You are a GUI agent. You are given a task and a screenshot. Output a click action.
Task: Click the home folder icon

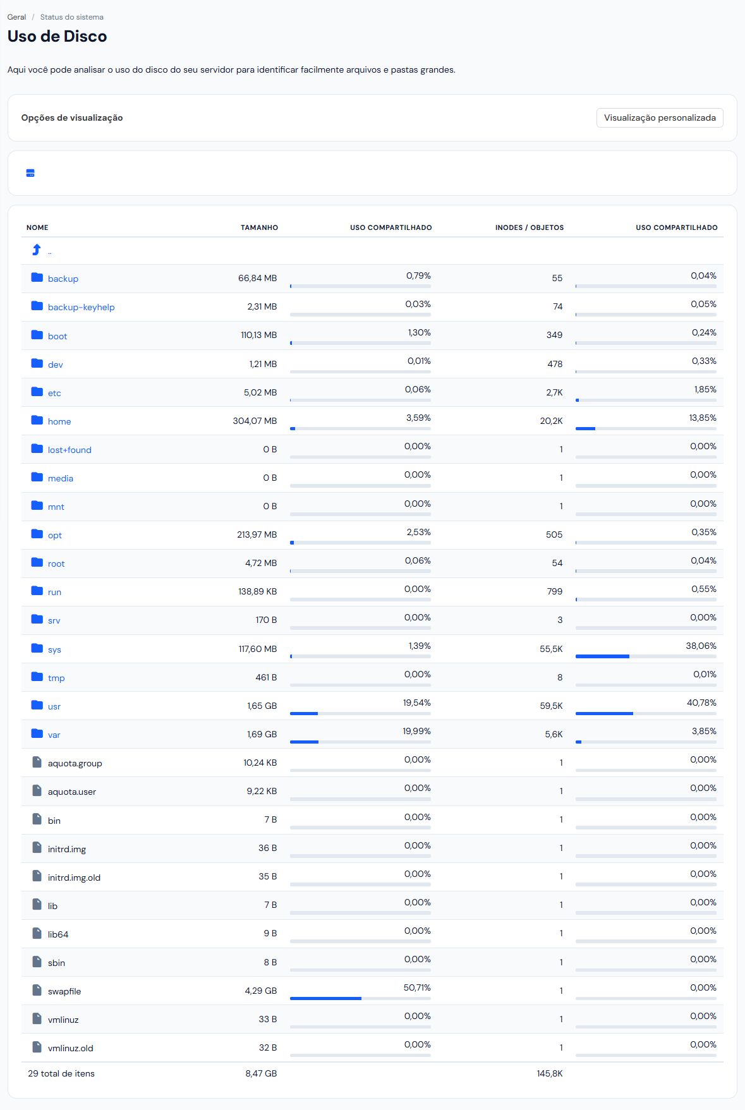pos(37,420)
